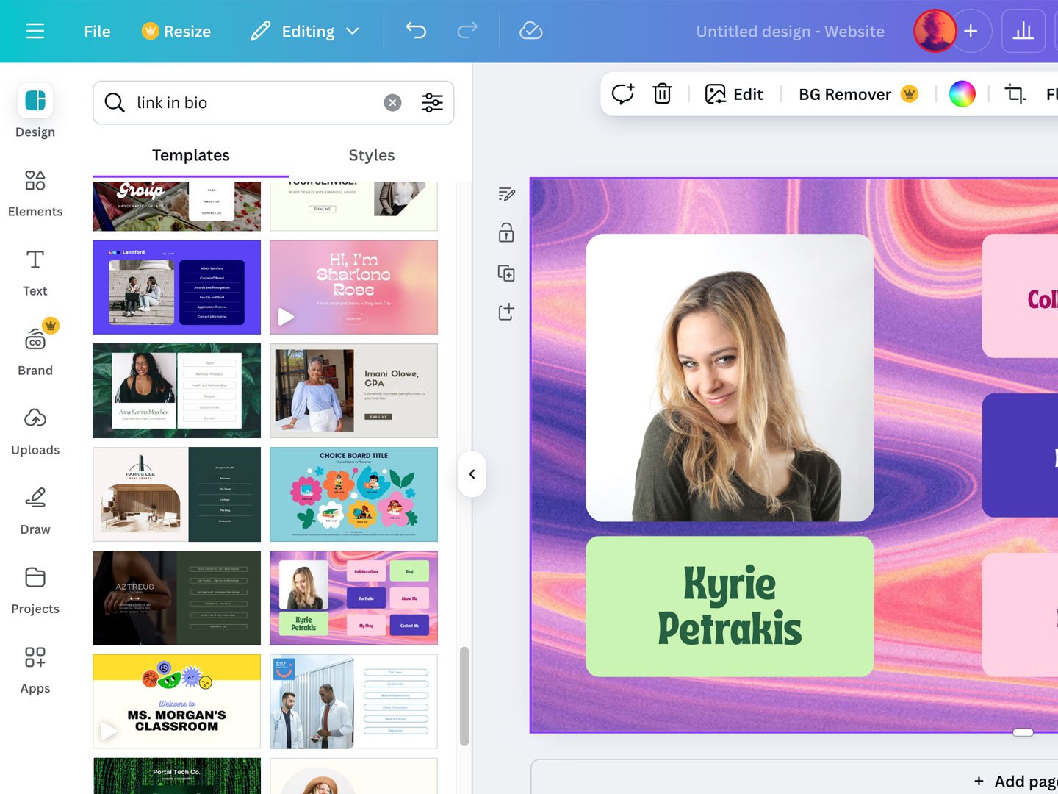
Task: Duplicate the page
Action: tap(506, 273)
